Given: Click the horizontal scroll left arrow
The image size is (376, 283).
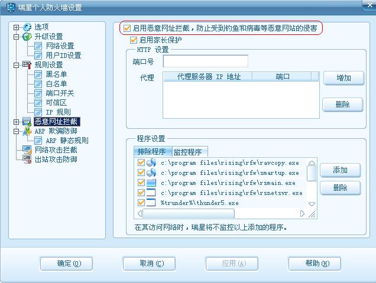Looking at the screenshot, I should (x=140, y=213).
